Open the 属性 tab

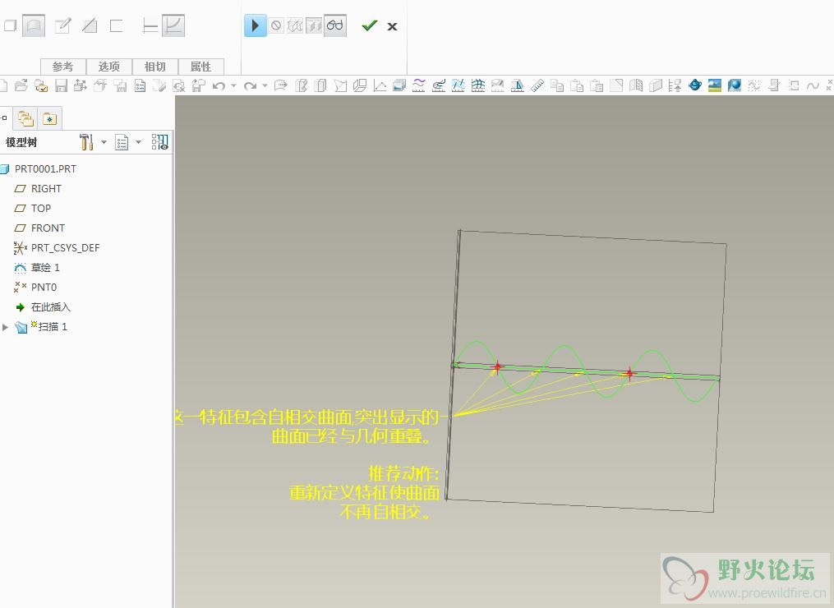pos(201,67)
